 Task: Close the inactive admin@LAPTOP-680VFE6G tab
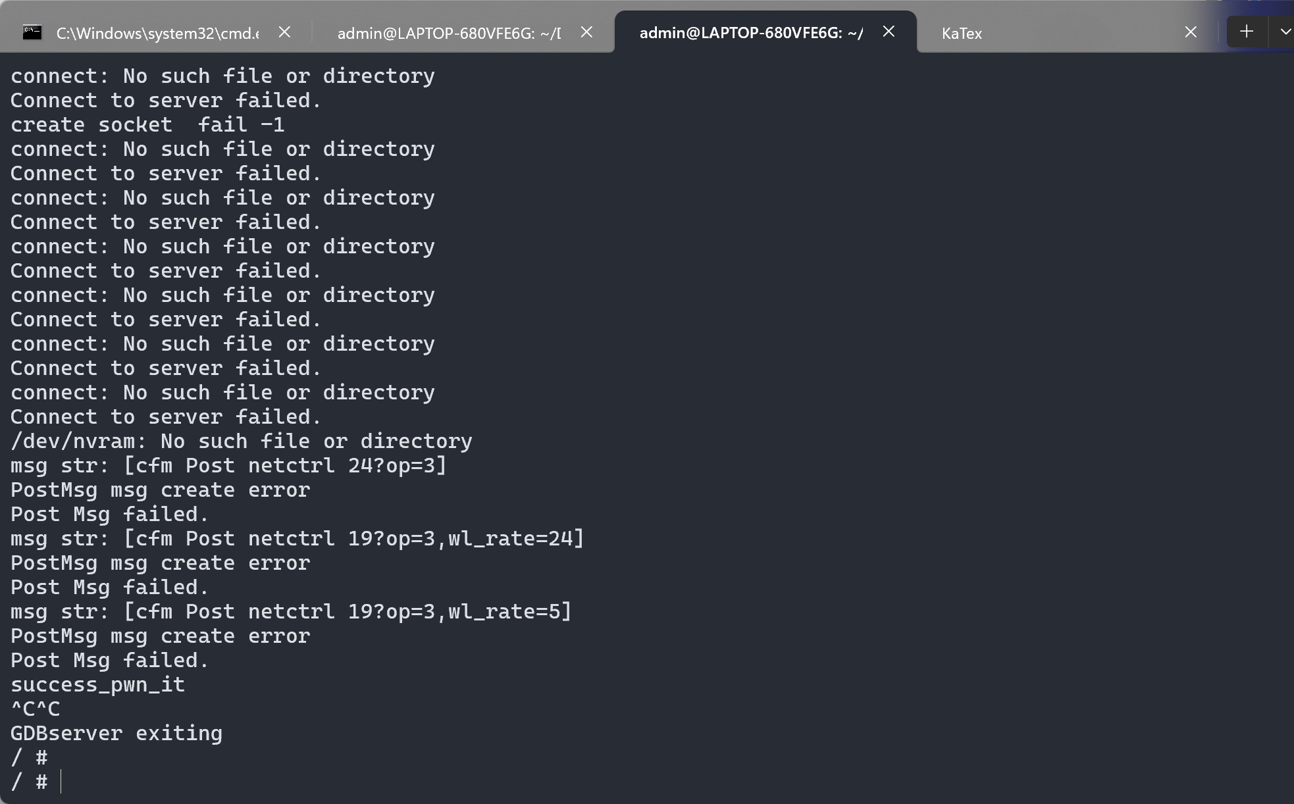coord(586,32)
